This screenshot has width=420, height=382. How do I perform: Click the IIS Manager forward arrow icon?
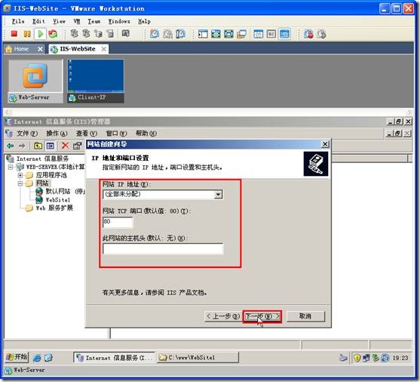click(22, 146)
